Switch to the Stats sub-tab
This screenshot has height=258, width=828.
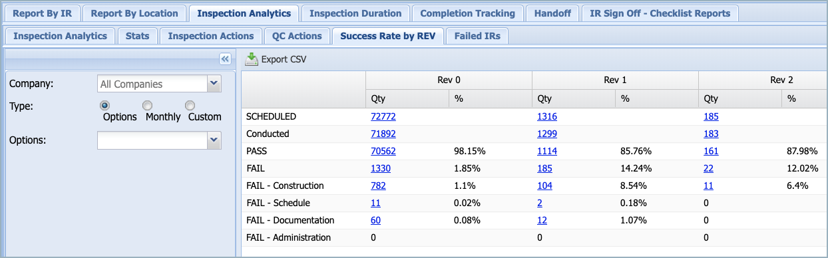click(x=138, y=36)
